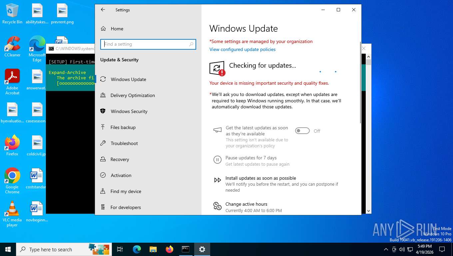This screenshot has width=453, height=256.
Task: Open View configured update policies link
Action: pos(242,49)
